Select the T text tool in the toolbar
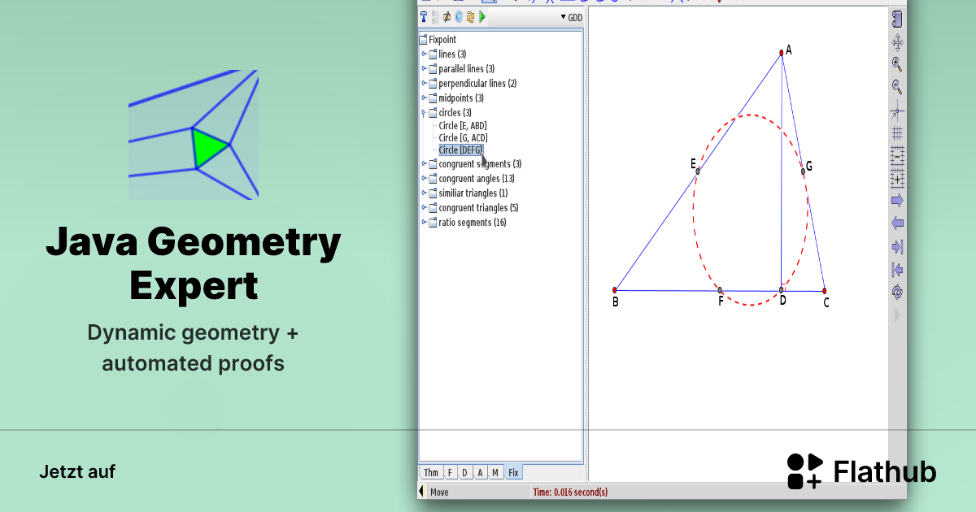Viewport: 976px width, 512px height. coord(424,16)
